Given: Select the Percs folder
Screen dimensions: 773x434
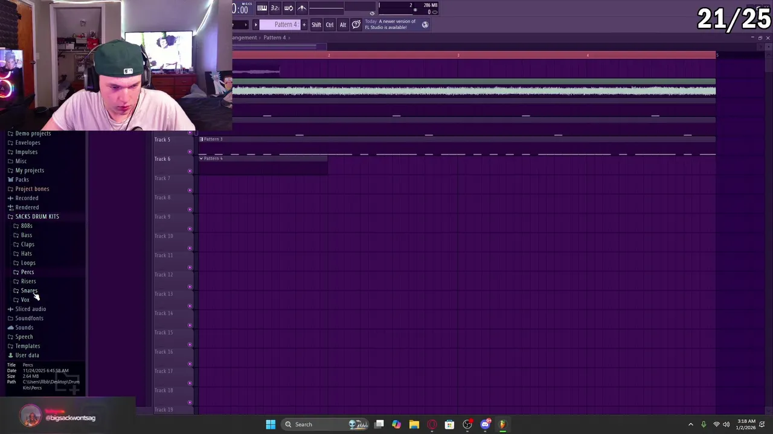Looking at the screenshot, I should click(24, 272).
